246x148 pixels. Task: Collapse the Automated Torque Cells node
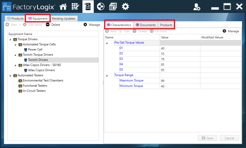[x=15, y=45]
